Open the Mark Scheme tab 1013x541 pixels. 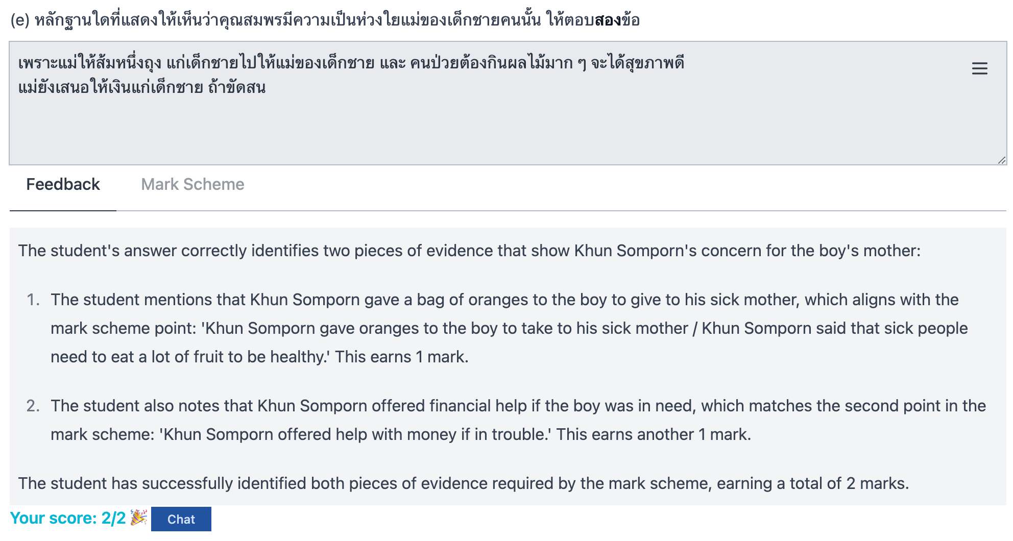coord(192,184)
